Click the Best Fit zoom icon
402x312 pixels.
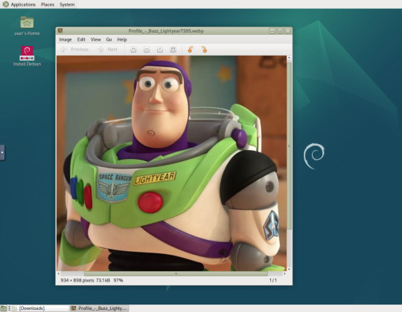[x=173, y=49]
